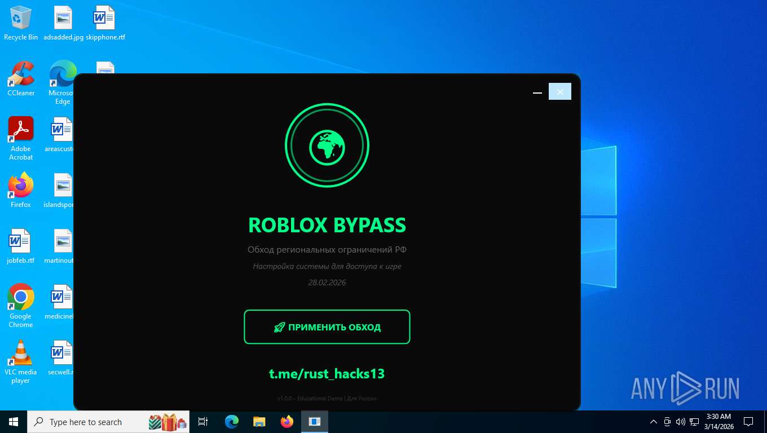Open Firefox desktop shortcut
767x433 pixels.
(21, 191)
